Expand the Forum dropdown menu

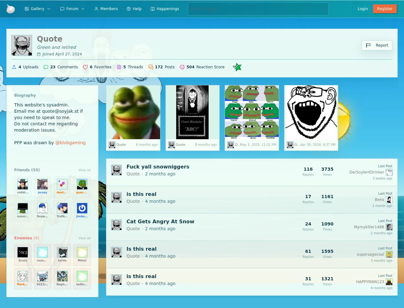pos(72,9)
